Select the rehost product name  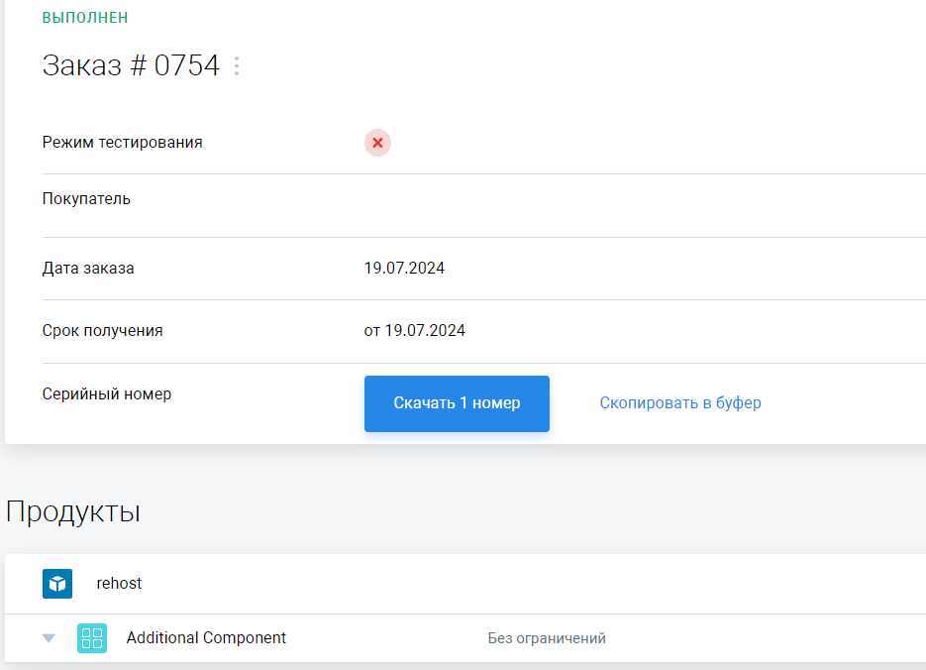click(x=119, y=584)
